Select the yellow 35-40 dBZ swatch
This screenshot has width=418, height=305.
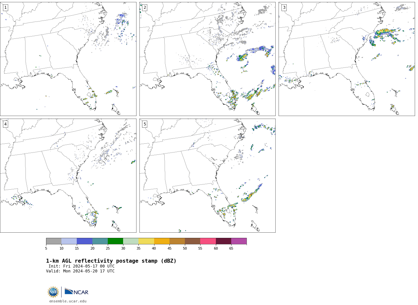coord(146,241)
